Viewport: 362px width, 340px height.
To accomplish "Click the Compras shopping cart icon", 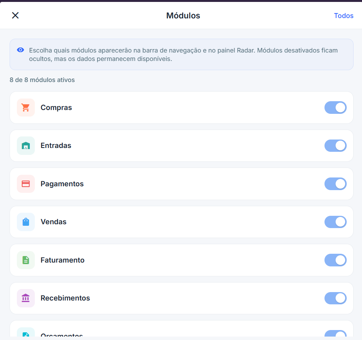I will tap(26, 108).
